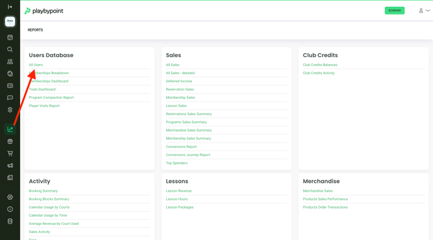Open Reservations Sales Summary report

189,114
